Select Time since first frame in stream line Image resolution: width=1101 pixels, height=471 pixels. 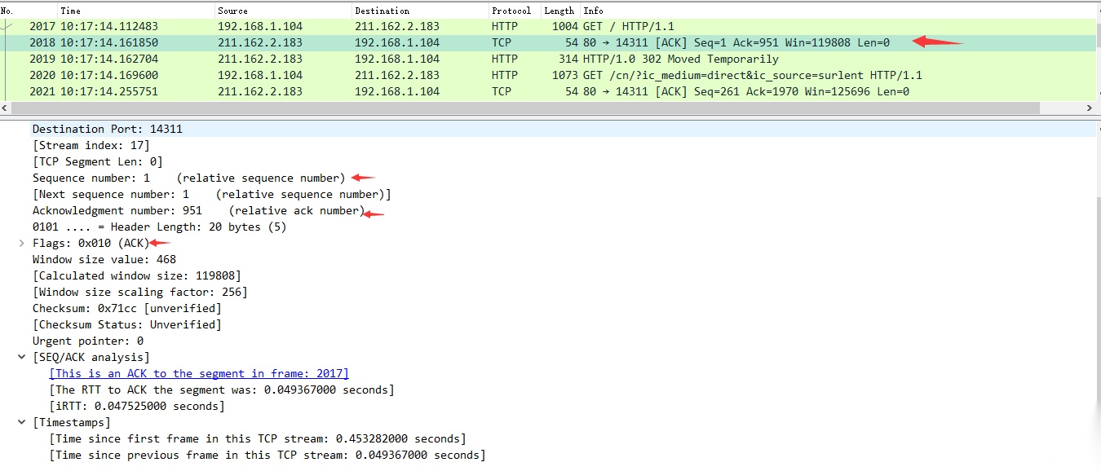tap(258, 438)
